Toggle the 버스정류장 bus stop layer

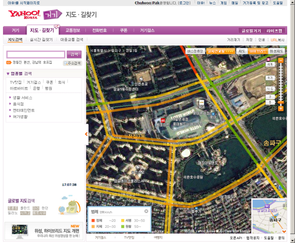click(195, 51)
